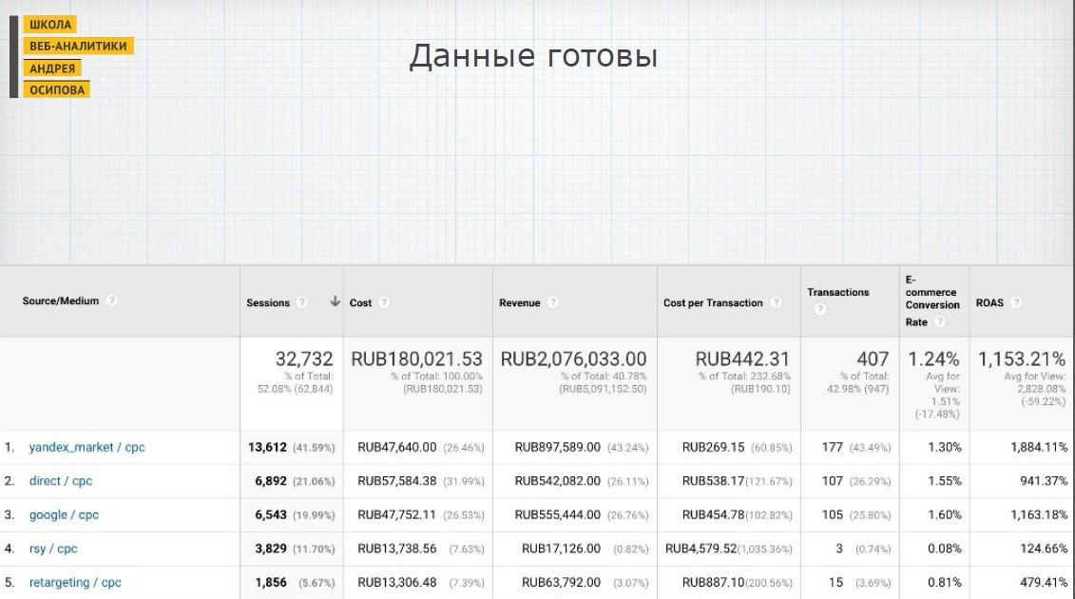Click the Source/Medium column header text

click(61, 301)
